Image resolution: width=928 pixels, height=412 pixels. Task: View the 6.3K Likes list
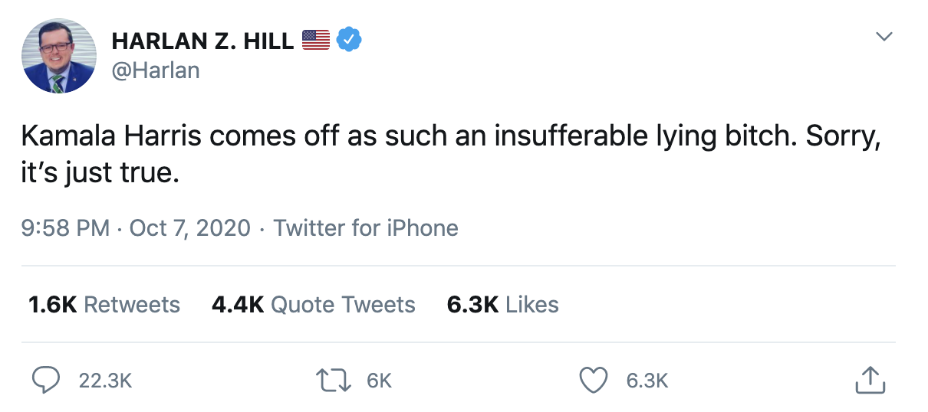[502, 304]
